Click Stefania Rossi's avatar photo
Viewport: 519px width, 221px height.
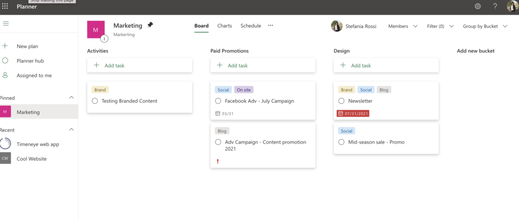[337, 26]
